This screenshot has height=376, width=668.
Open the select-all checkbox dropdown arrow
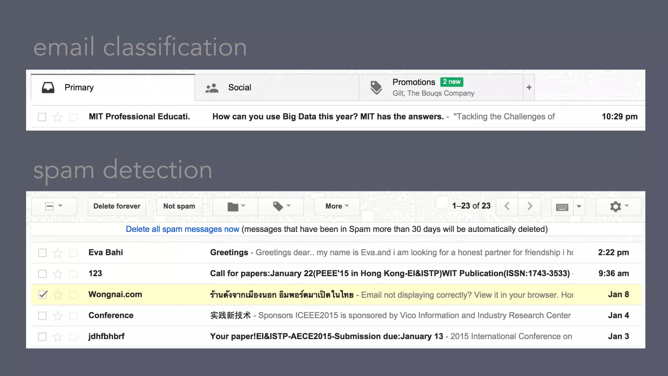click(60, 206)
